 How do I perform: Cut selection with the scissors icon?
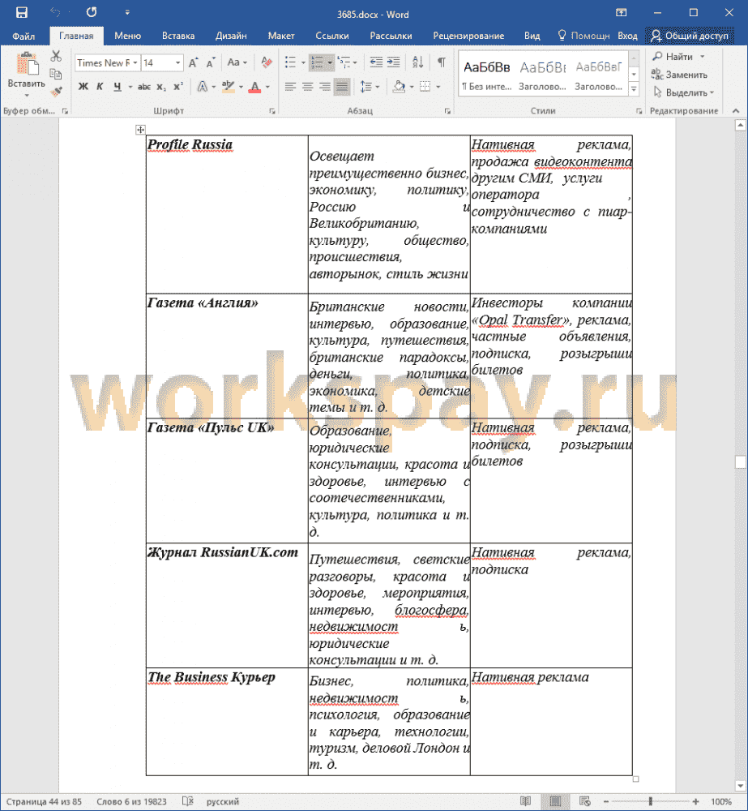(56, 56)
